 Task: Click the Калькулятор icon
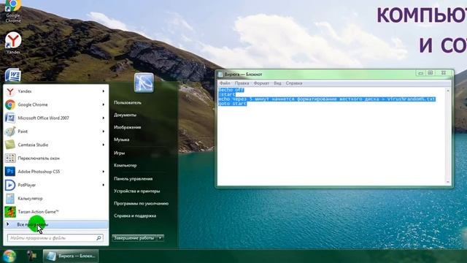(10, 198)
